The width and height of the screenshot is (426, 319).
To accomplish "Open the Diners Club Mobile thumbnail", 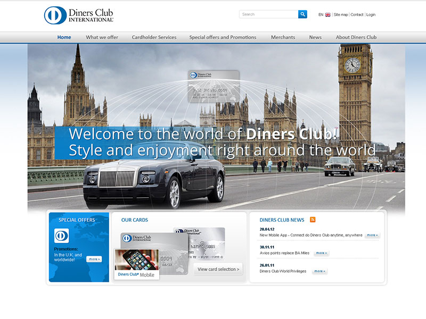I will tap(137, 264).
